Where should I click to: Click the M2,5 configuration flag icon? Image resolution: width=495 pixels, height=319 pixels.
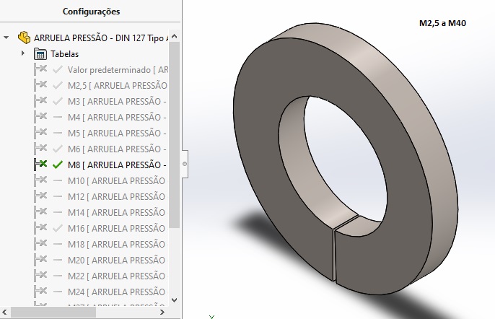(x=40, y=85)
